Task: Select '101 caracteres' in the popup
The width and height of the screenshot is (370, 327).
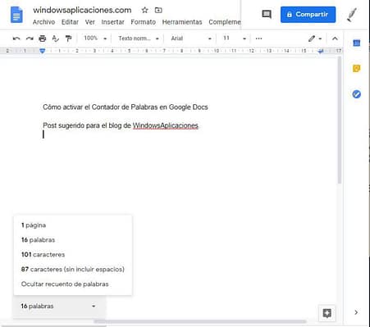Action: [43, 255]
